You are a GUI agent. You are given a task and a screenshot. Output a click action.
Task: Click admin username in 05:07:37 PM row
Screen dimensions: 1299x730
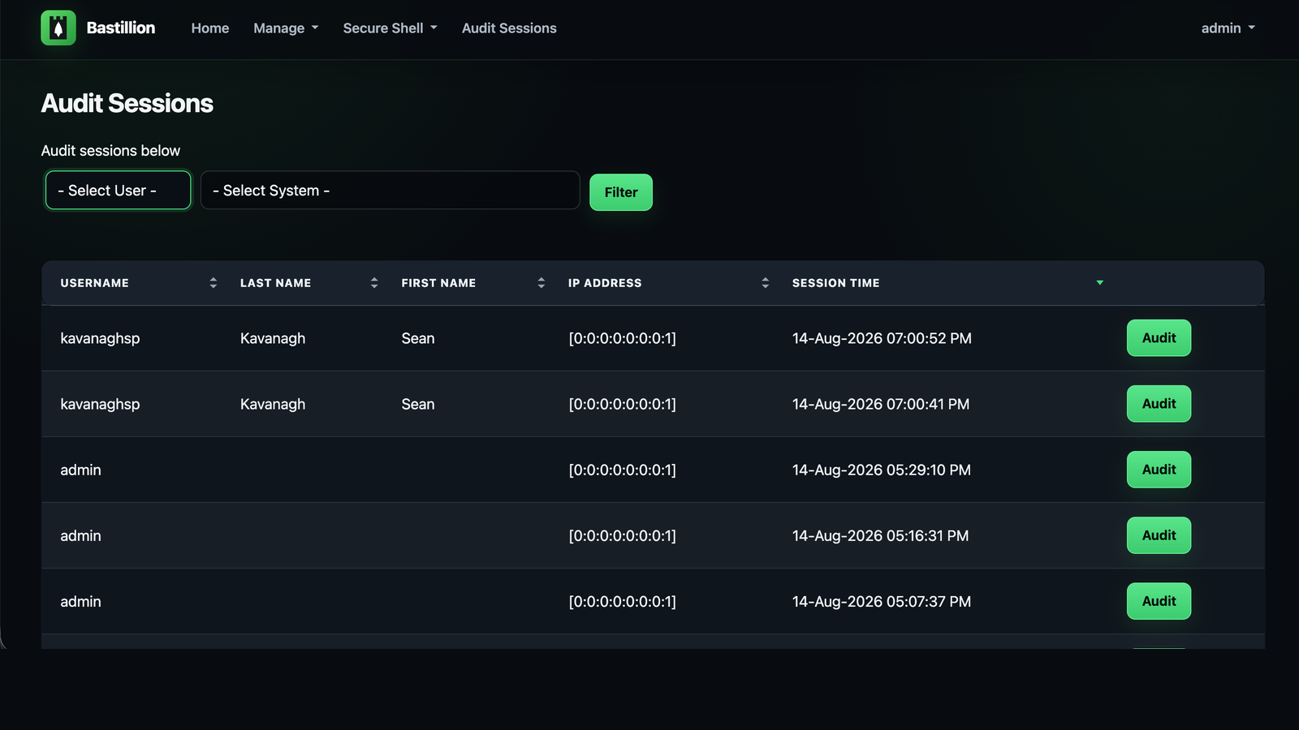(x=80, y=601)
